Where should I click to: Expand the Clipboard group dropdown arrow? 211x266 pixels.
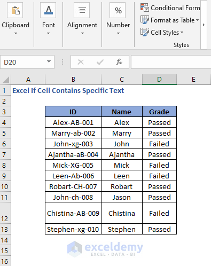tap(15, 33)
